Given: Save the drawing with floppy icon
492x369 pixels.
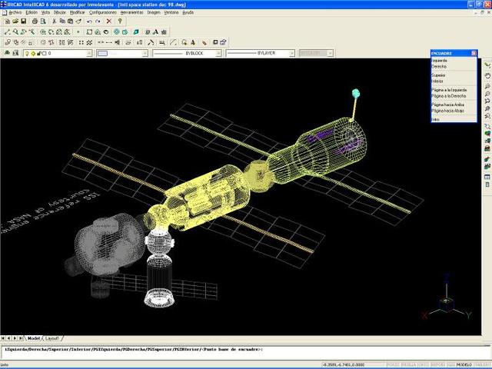Looking at the screenshot, I should point(24,22).
